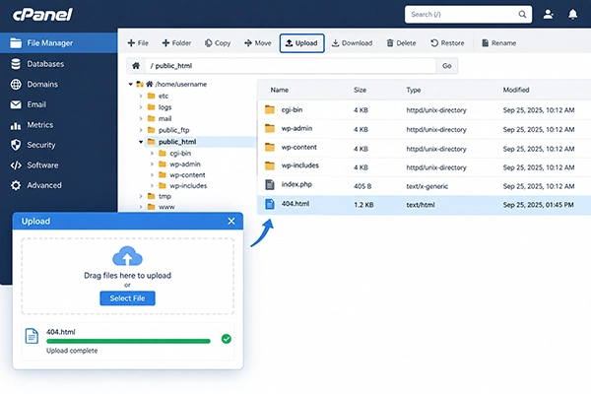
Task: Collapse the /home/username tree root
Action: 130,84
